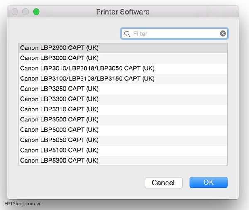Click the magnifier icon in the Filter field
This screenshot has height=210, width=249.
(127, 34)
